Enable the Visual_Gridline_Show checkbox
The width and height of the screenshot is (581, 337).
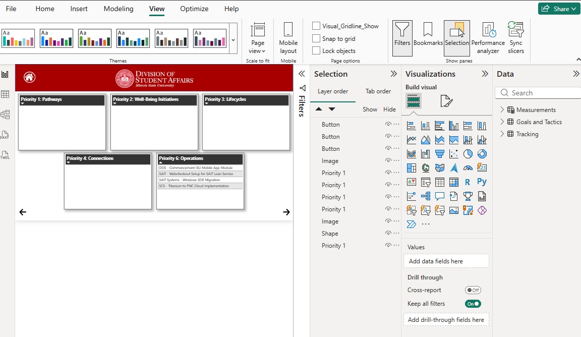(x=316, y=25)
